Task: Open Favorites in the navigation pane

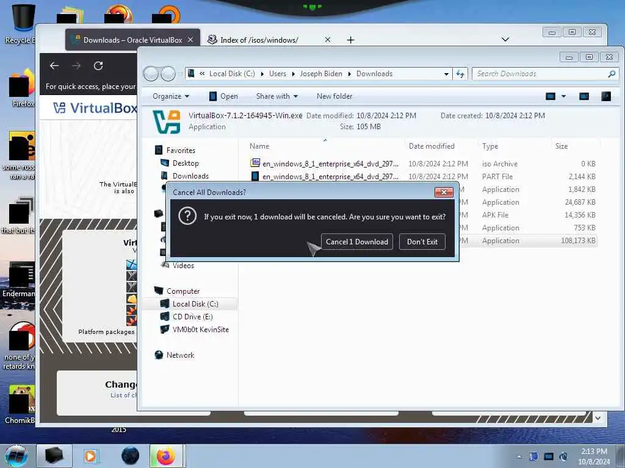Action: coord(181,151)
